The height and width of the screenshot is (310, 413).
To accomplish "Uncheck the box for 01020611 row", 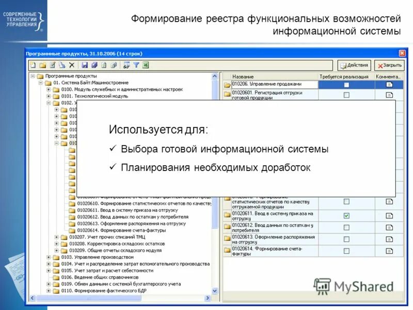I will tap(346, 215).
